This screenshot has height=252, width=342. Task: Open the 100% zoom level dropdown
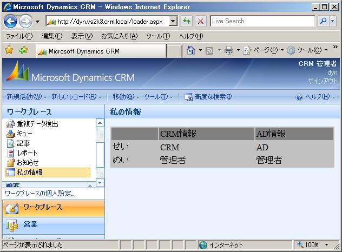coord(326,245)
